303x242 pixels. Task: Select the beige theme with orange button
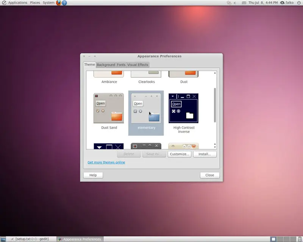[183, 146]
